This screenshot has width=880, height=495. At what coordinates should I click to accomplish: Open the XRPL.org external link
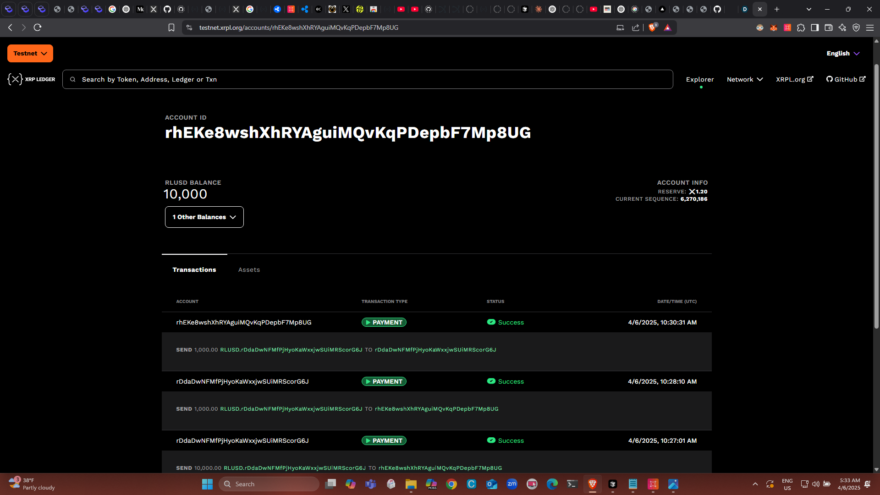[794, 79]
